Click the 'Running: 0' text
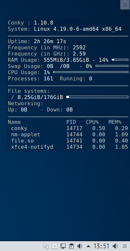This screenshot has width=130, height=251. 76,78
